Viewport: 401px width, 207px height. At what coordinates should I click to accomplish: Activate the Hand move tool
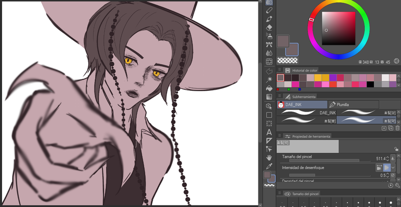[269, 157]
